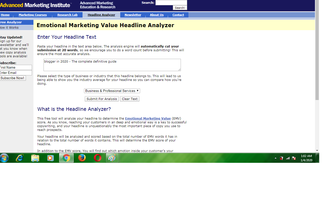Open the clock showing 1:02 AM
Viewport: 322px width, 201px height.
point(306,158)
